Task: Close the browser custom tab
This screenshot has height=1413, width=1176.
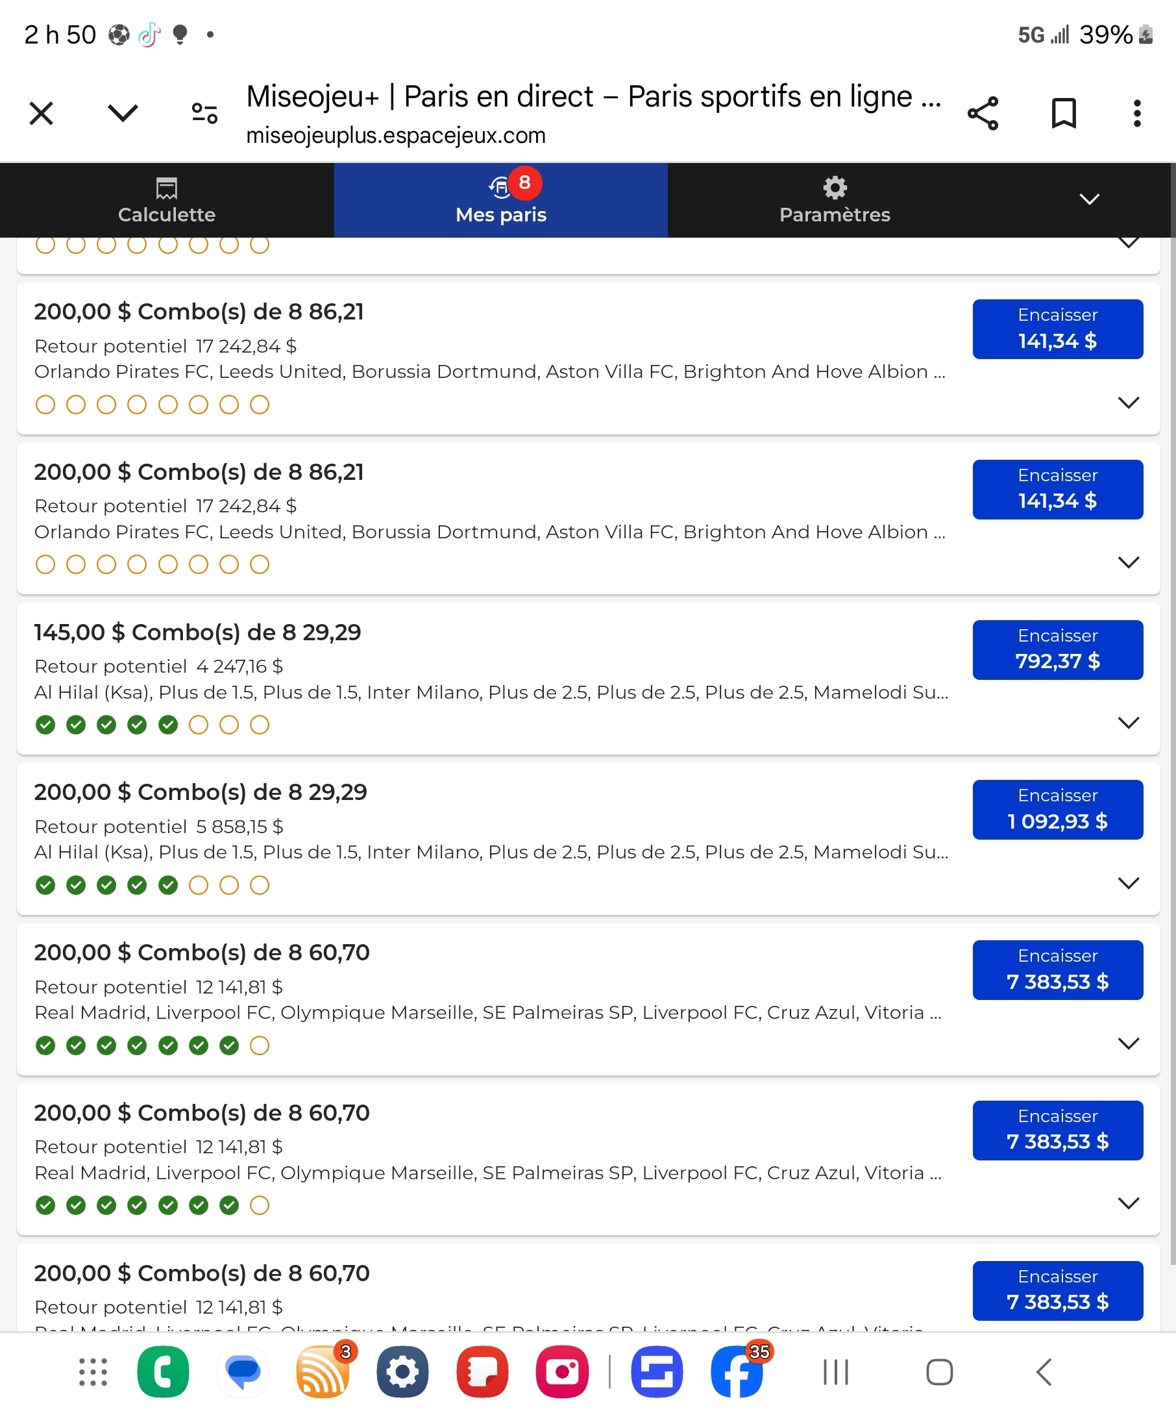Action: tap(41, 113)
